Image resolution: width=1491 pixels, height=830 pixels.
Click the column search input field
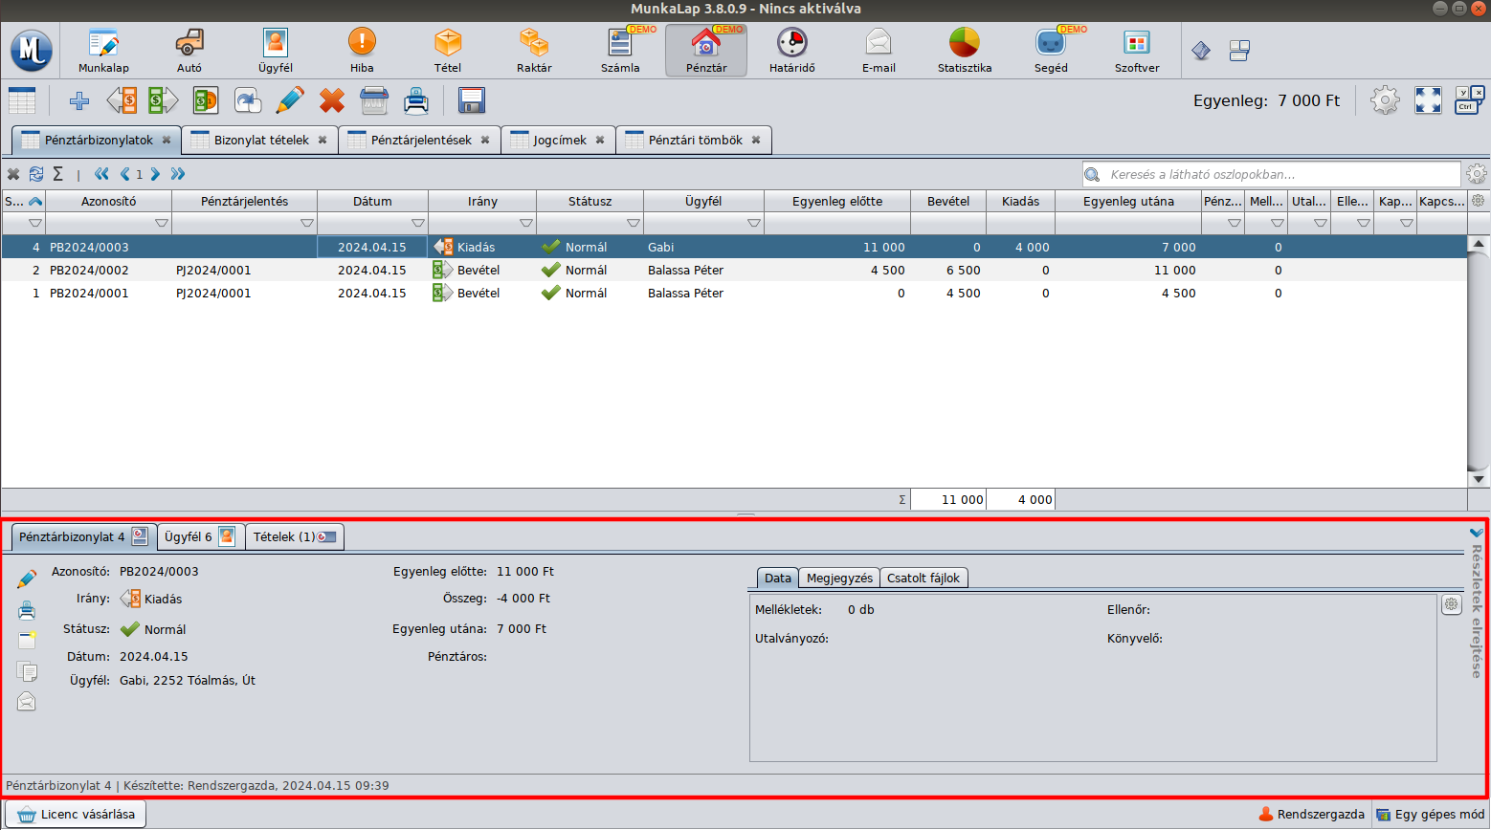pos(1282,175)
